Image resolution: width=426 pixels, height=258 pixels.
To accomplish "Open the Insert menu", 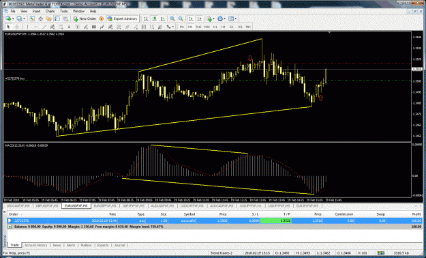I will [x=36, y=11].
